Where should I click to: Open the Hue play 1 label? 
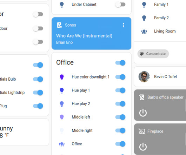[x=81, y=90]
